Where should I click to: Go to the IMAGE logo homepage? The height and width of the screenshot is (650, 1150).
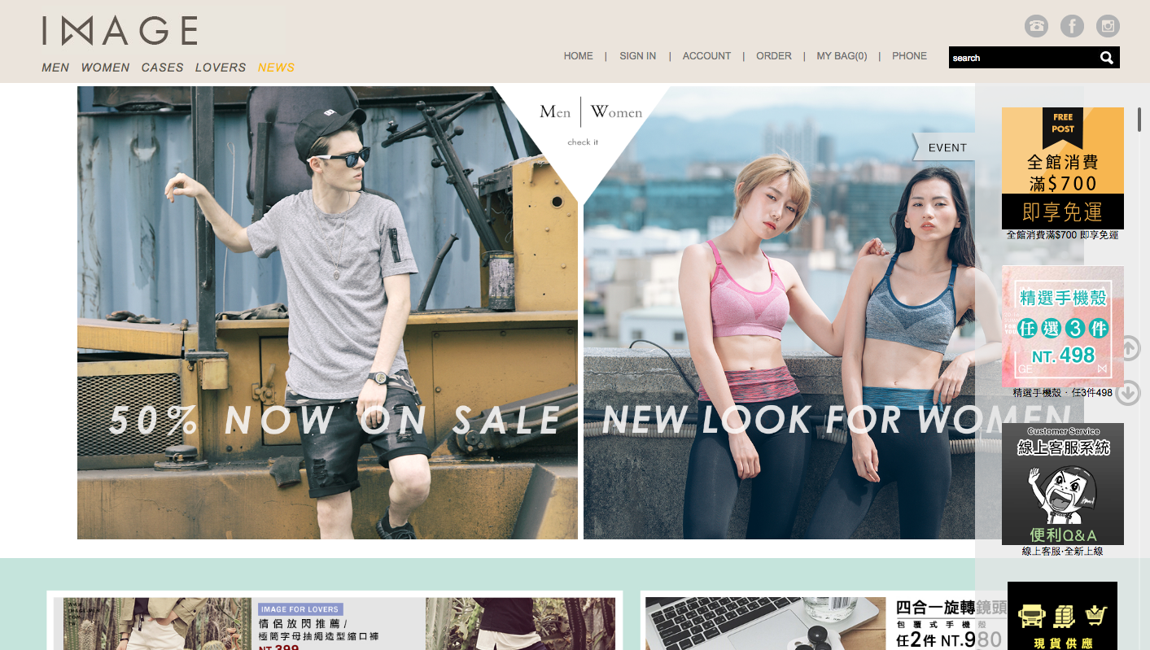point(120,31)
